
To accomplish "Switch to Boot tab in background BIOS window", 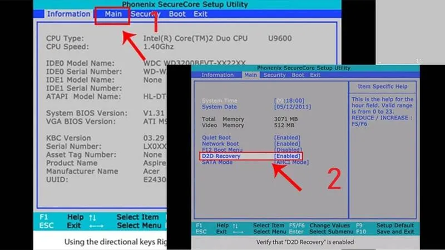I will click(177, 14).
